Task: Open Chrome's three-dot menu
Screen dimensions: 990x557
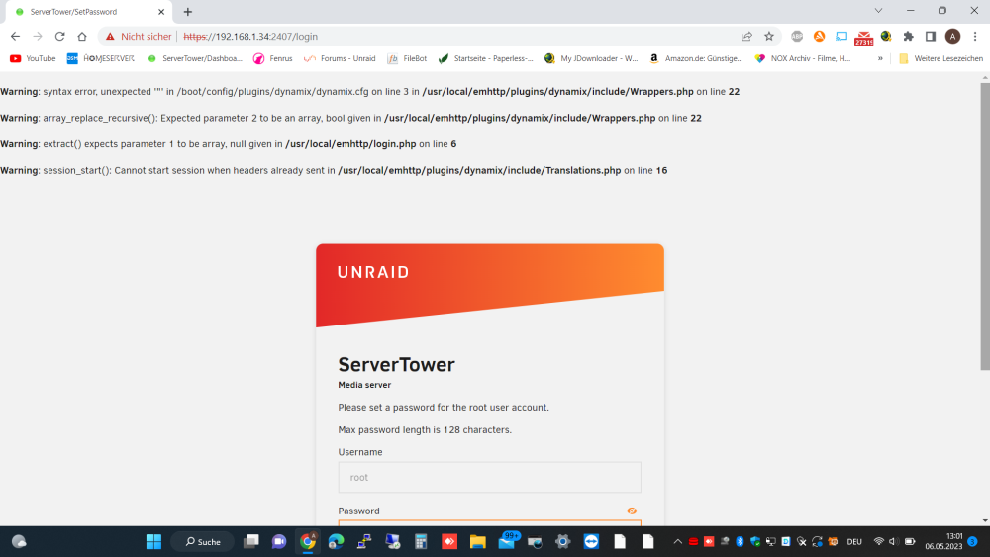Action: (x=975, y=36)
